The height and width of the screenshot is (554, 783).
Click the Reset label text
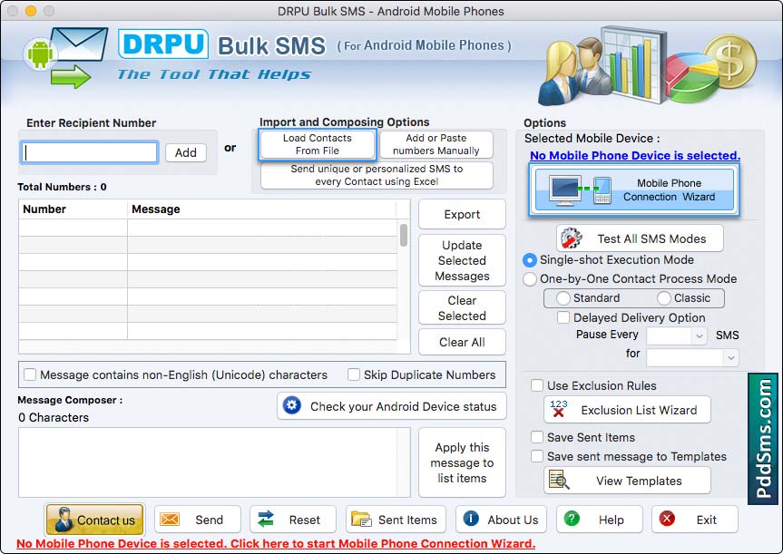click(305, 520)
